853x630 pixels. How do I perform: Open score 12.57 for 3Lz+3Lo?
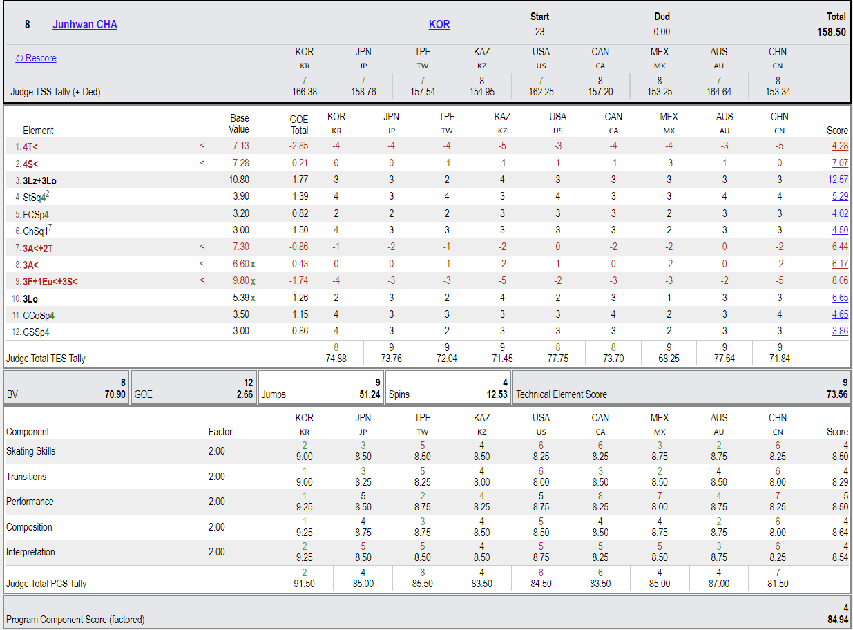click(x=838, y=180)
